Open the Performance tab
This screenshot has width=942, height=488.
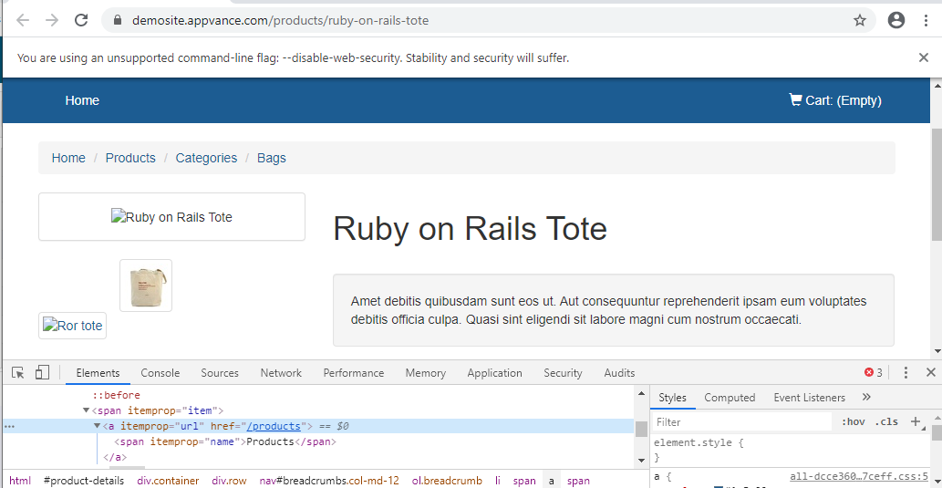click(x=354, y=372)
